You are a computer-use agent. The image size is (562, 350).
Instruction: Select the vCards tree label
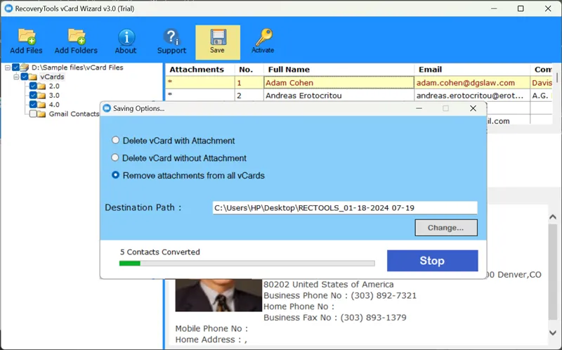click(x=52, y=77)
